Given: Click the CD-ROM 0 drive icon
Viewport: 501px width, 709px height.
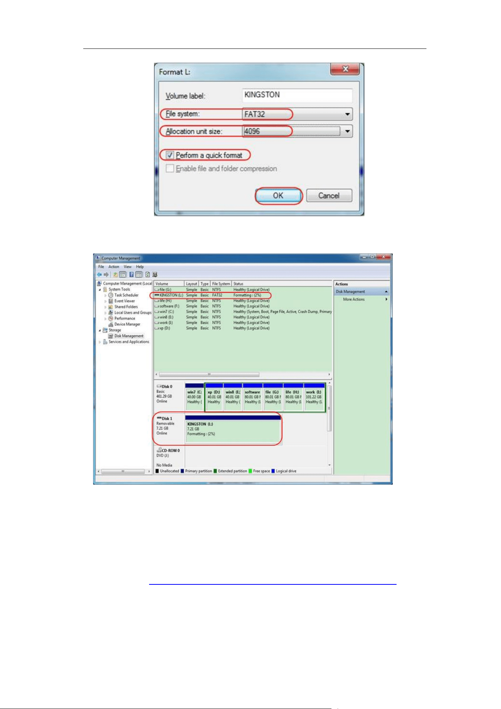Looking at the screenshot, I should pos(159,450).
